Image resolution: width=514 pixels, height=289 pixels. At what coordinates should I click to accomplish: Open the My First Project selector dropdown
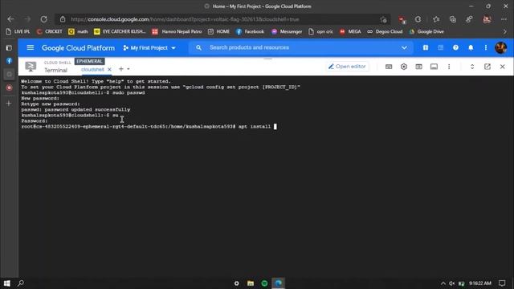(149, 48)
